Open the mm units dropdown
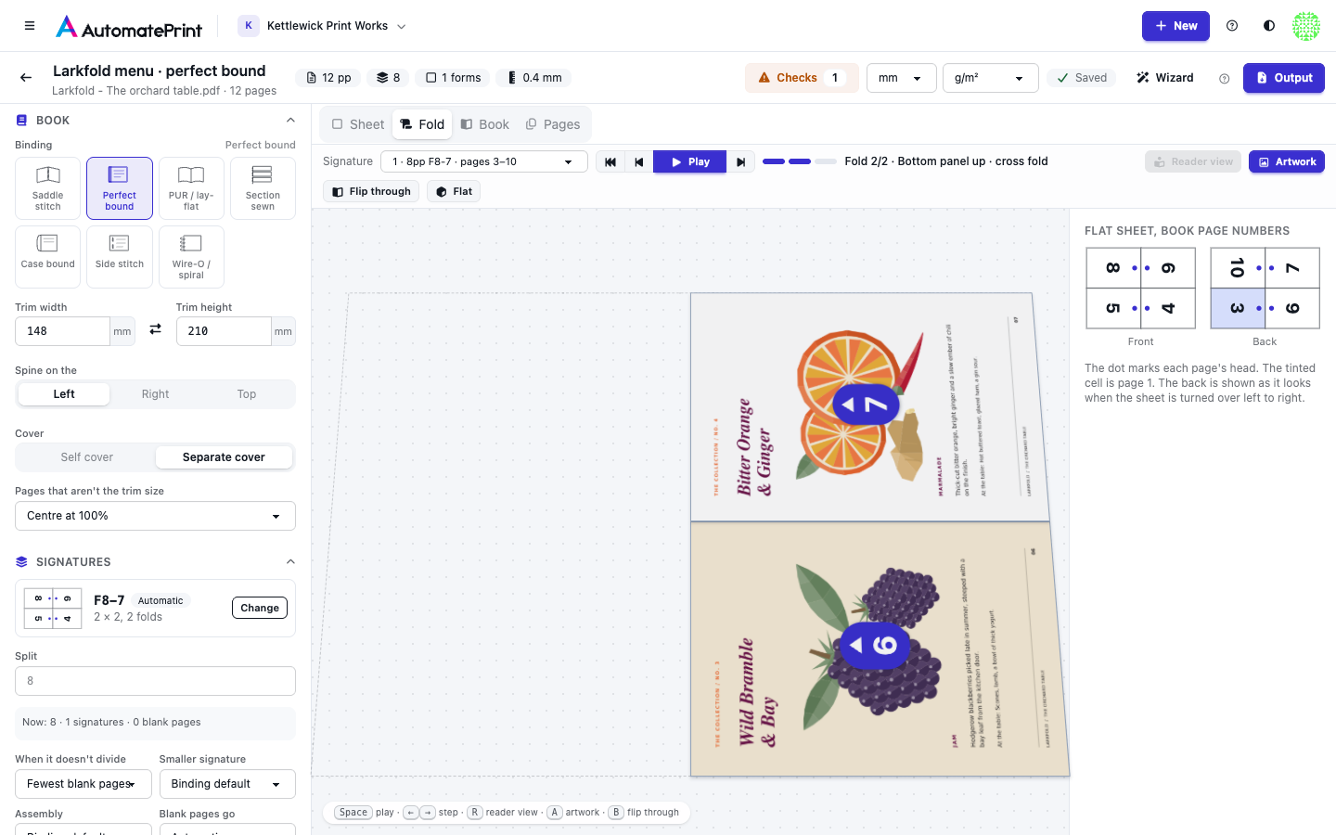 coord(901,78)
